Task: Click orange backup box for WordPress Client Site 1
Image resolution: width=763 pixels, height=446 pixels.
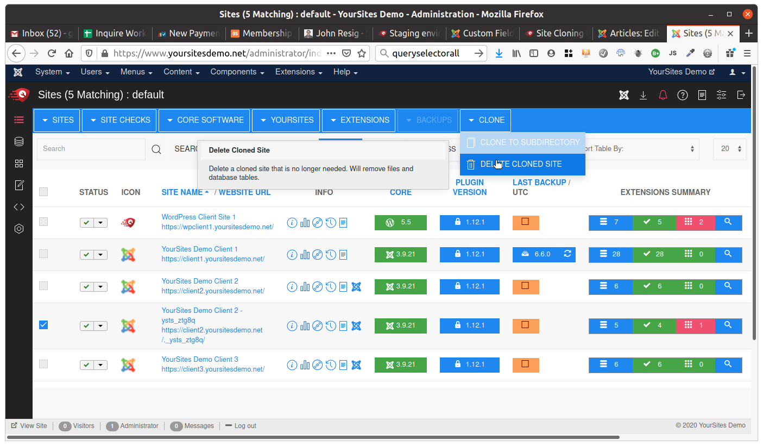Action: (526, 222)
